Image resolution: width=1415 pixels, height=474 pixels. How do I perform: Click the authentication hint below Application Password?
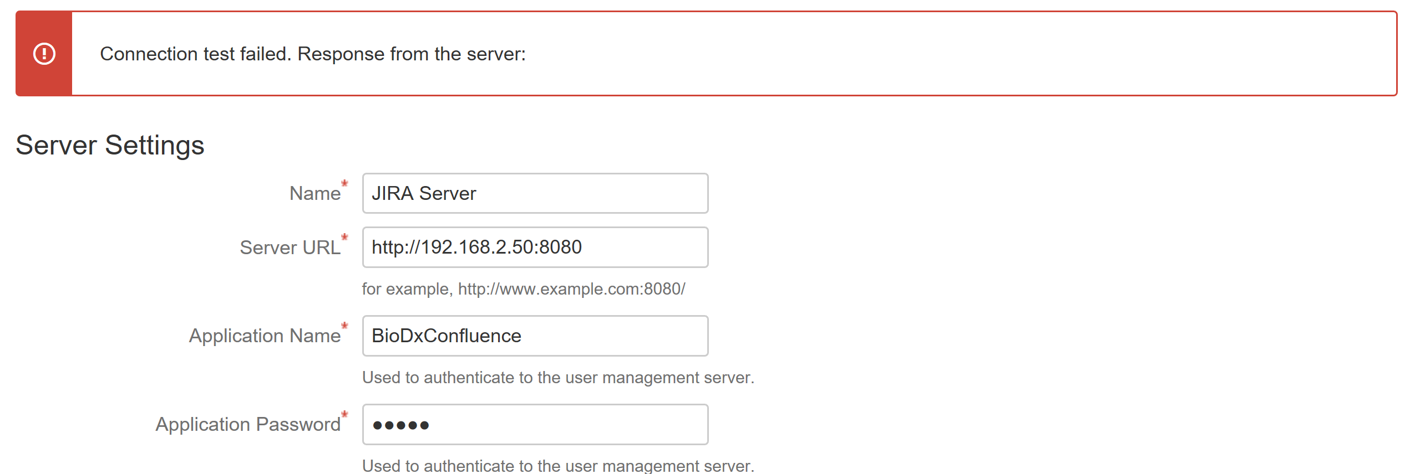558,466
